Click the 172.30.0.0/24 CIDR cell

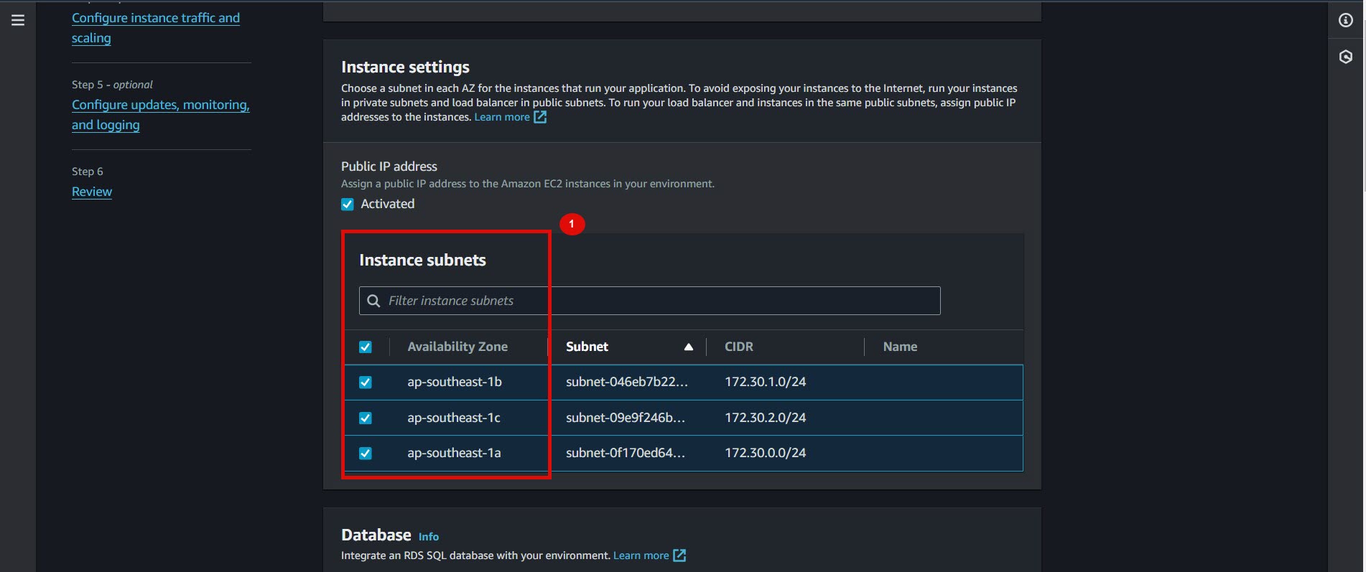tap(766, 453)
